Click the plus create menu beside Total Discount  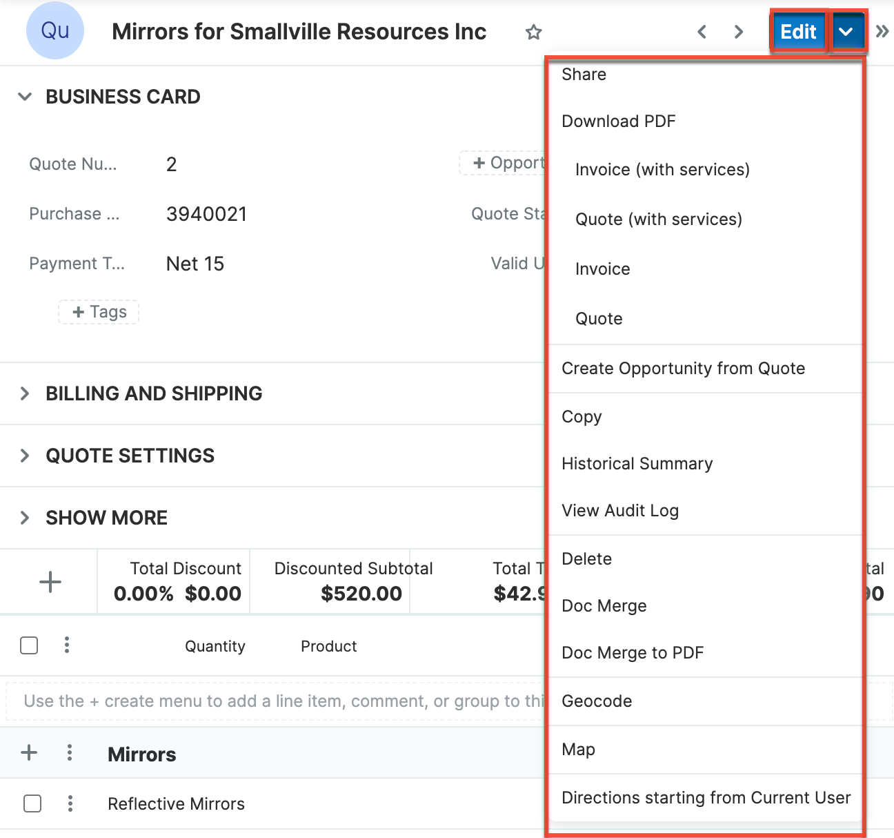pos(50,582)
